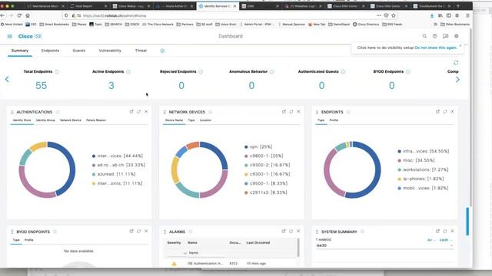Expand the ise30 node dropdown
Viewport: 492px width, 276px height.
click(x=451, y=245)
